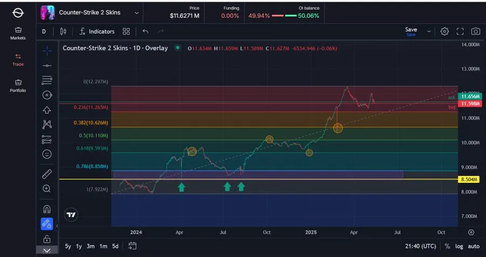The height and width of the screenshot is (257, 486).
Task: Toggle percent scale mode
Action: pos(447,246)
